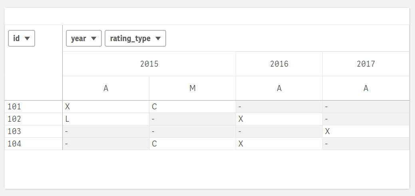Select the A sub-header under 2016

(279, 88)
